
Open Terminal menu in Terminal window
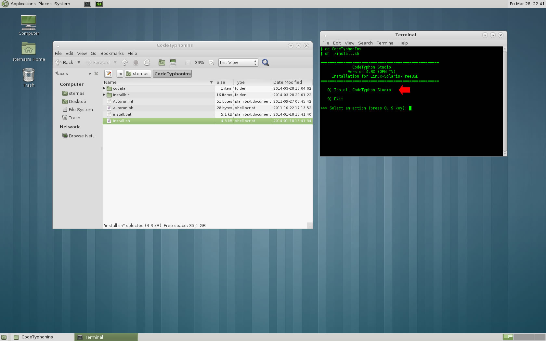pos(385,43)
